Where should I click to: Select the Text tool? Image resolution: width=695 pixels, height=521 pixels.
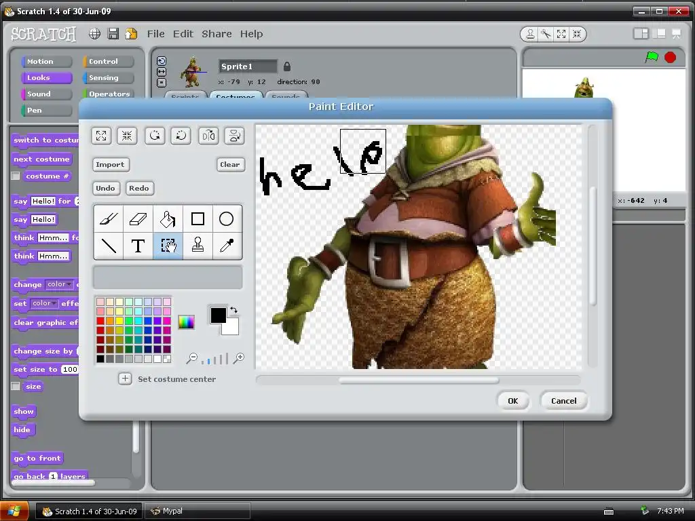[138, 246]
